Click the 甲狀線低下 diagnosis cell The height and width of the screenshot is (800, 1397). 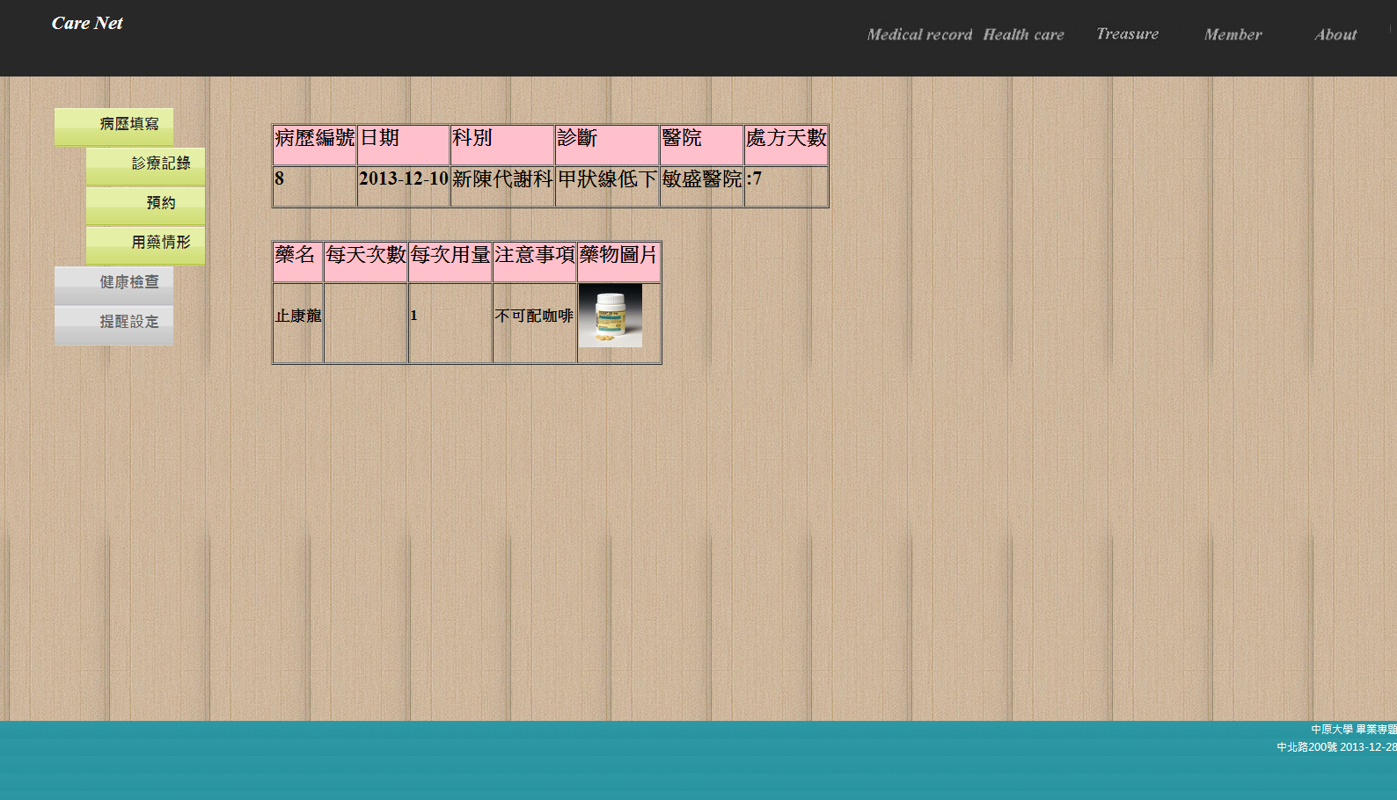[607, 179]
